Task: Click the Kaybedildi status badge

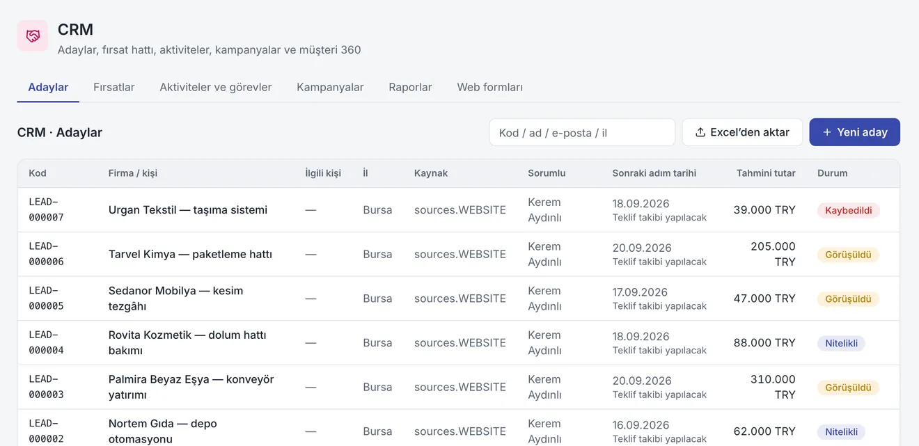Action: point(849,210)
